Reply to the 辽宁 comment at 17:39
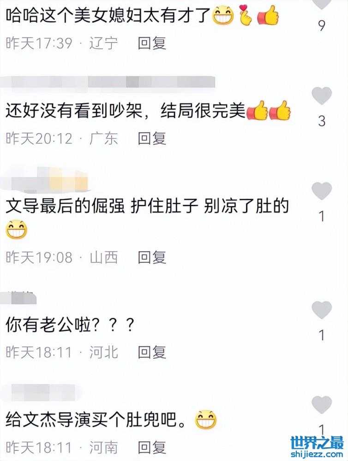348x461 pixels. coord(152,43)
